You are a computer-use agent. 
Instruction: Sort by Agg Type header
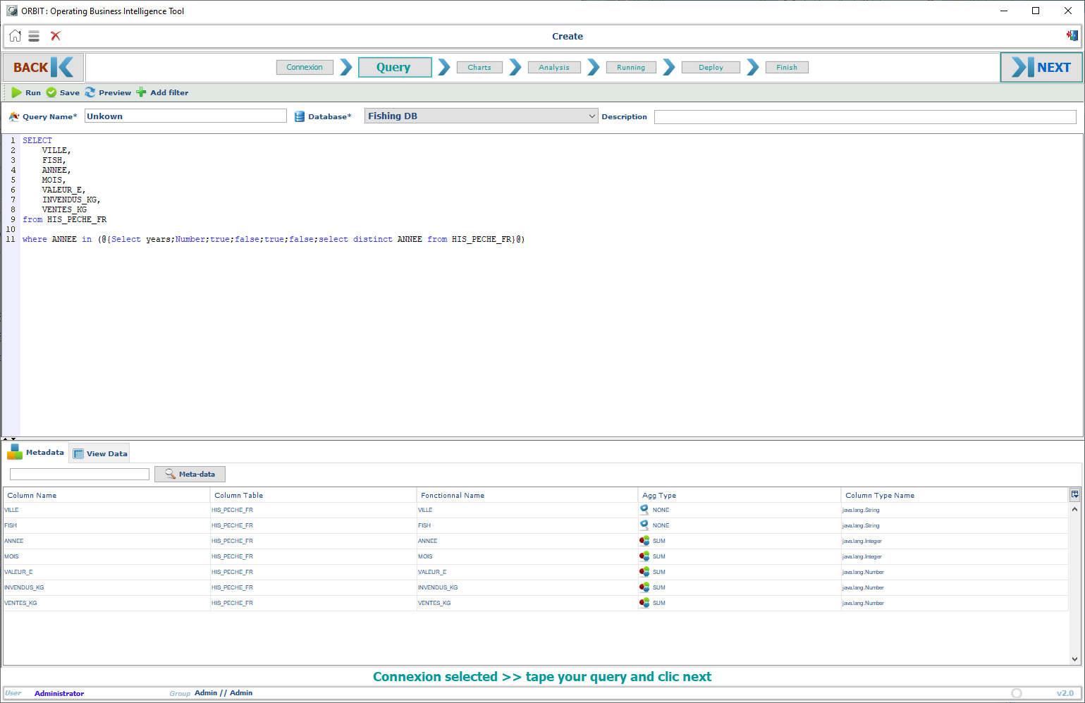click(x=740, y=495)
